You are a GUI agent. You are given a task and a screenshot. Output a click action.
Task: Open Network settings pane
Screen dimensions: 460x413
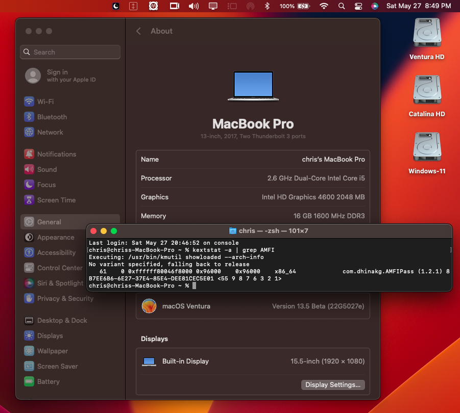point(50,132)
